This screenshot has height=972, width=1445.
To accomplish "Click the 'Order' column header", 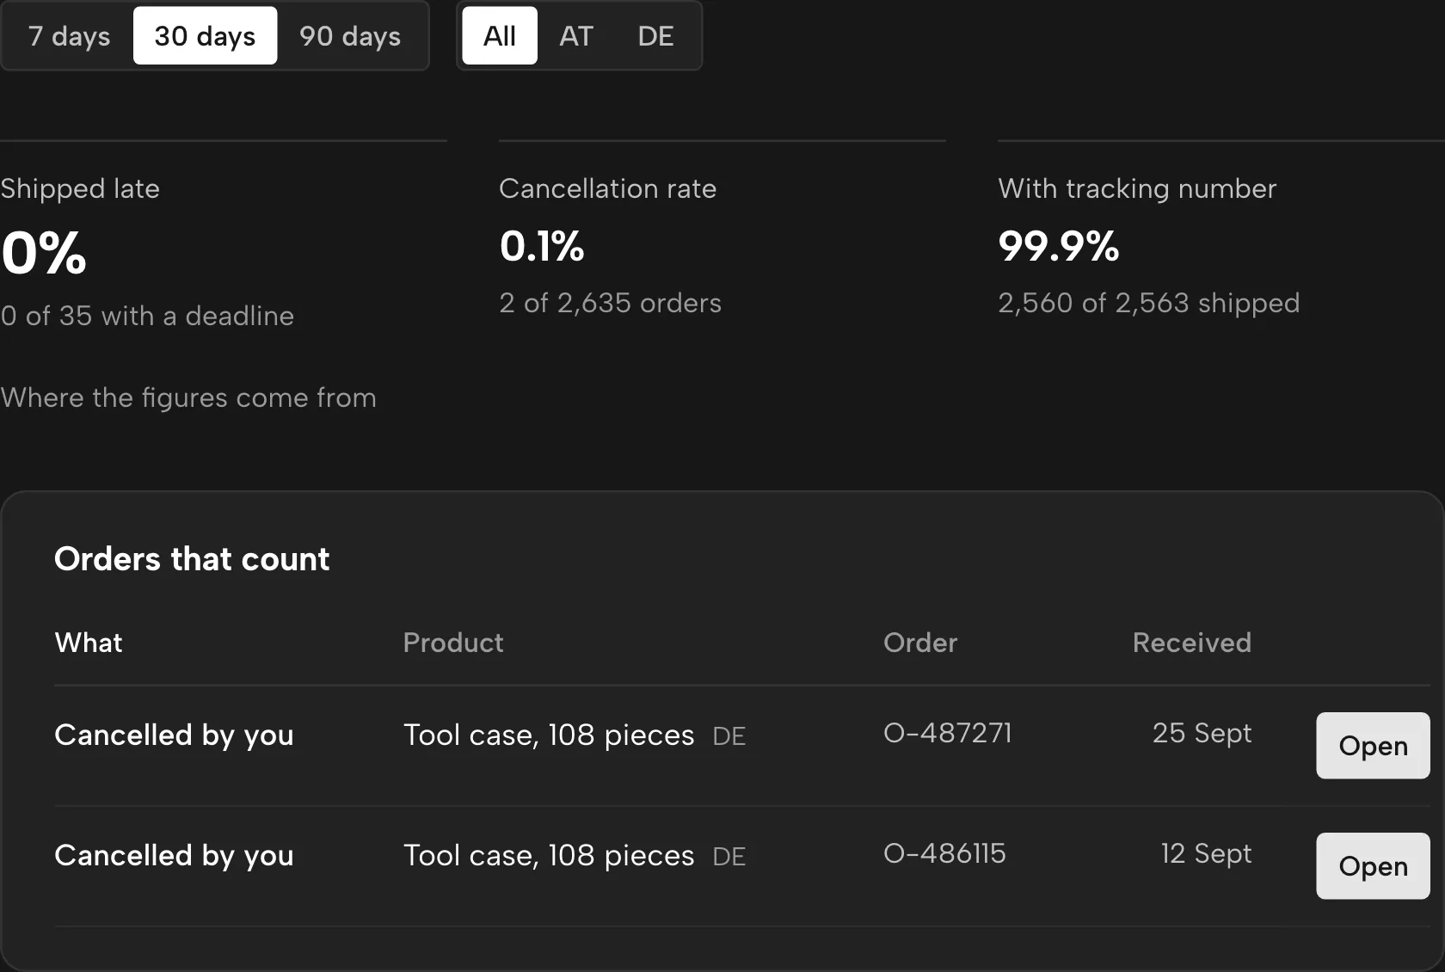I will tap(920, 643).
